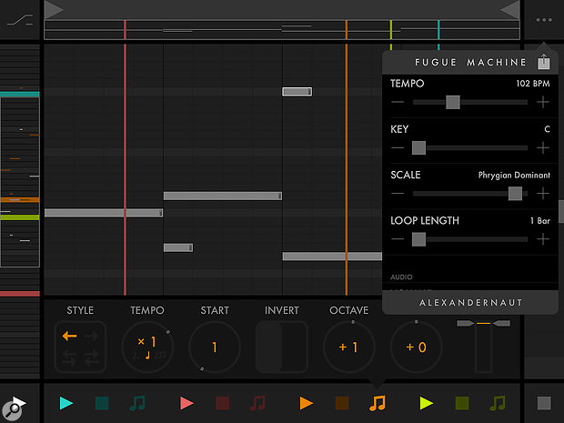
Task: Click the 102 BPM tempo value
Action: (x=533, y=84)
